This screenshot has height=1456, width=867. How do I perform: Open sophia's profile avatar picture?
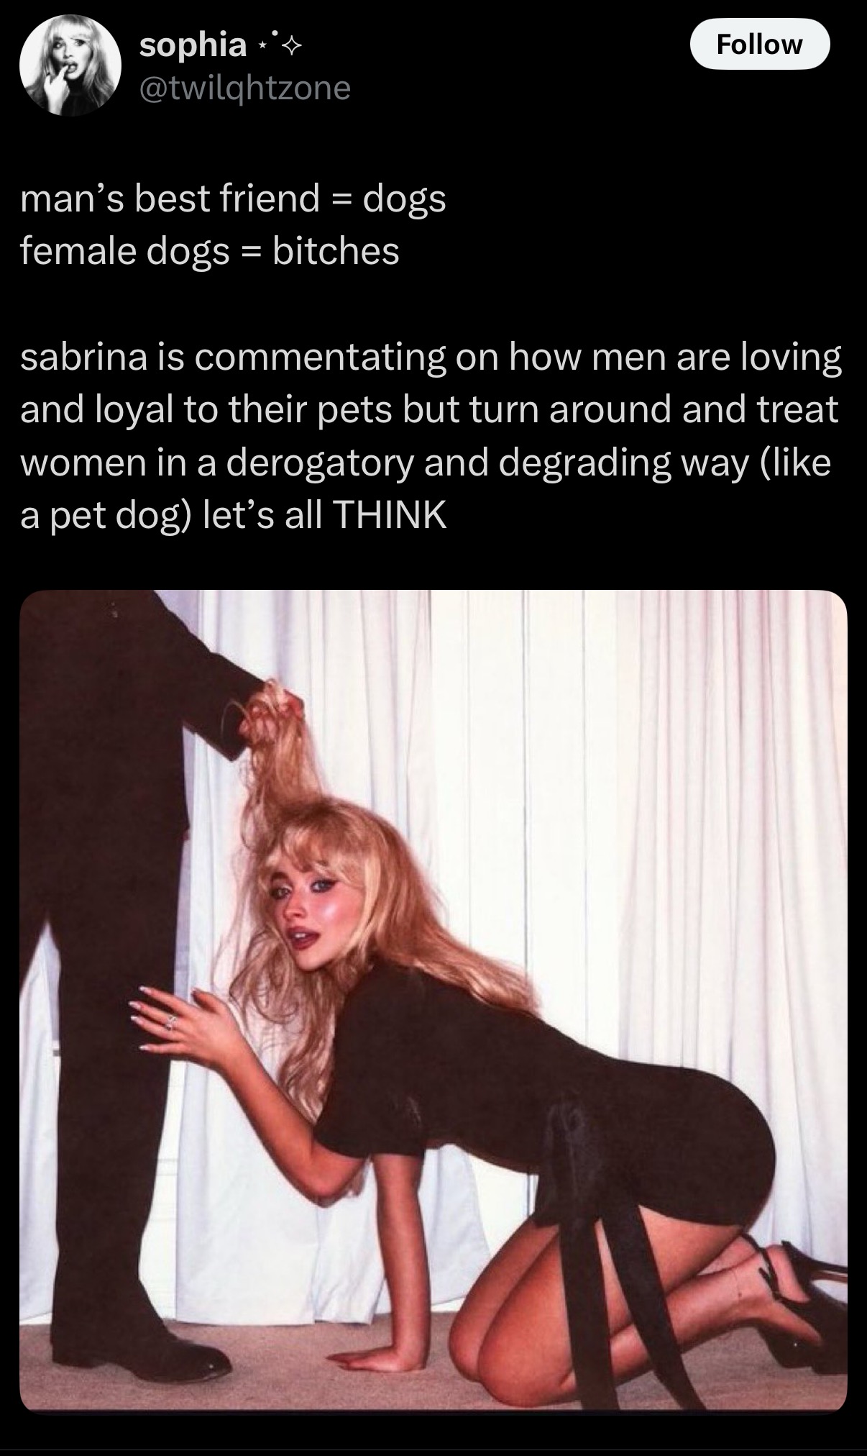(x=69, y=65)
